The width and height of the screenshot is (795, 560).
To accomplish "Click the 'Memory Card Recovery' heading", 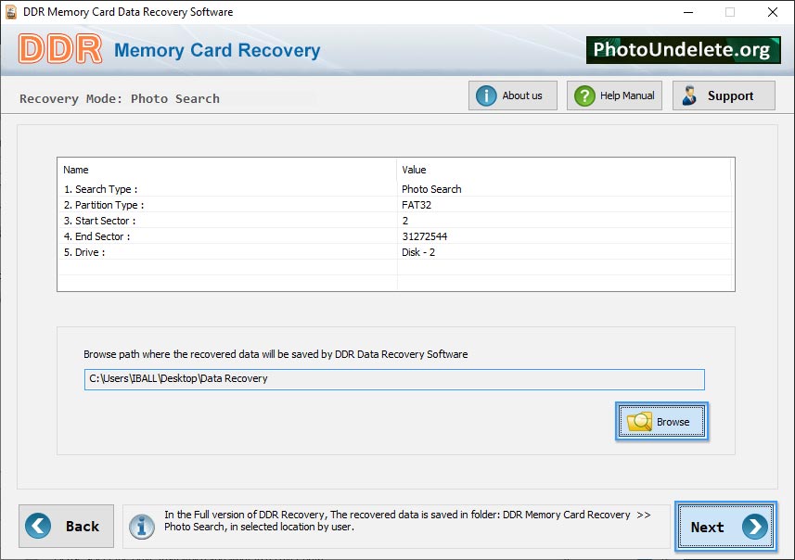I will 217,50.
